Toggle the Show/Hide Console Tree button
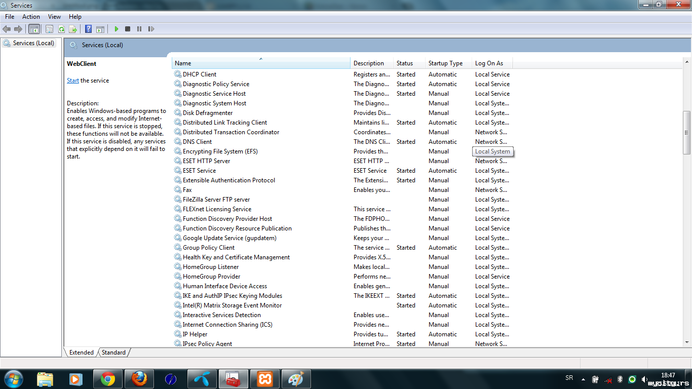Screen dimensions: 692x389 click(34, 29)
